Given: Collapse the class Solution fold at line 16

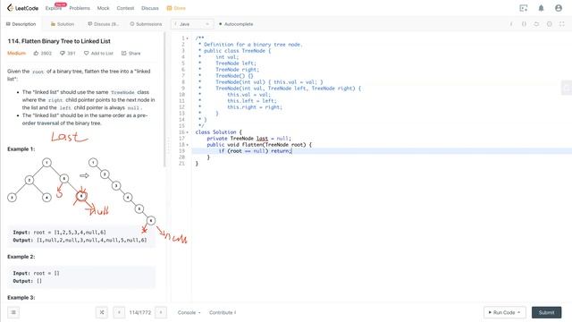Looking at the screenshot, I should click(188, 132).
